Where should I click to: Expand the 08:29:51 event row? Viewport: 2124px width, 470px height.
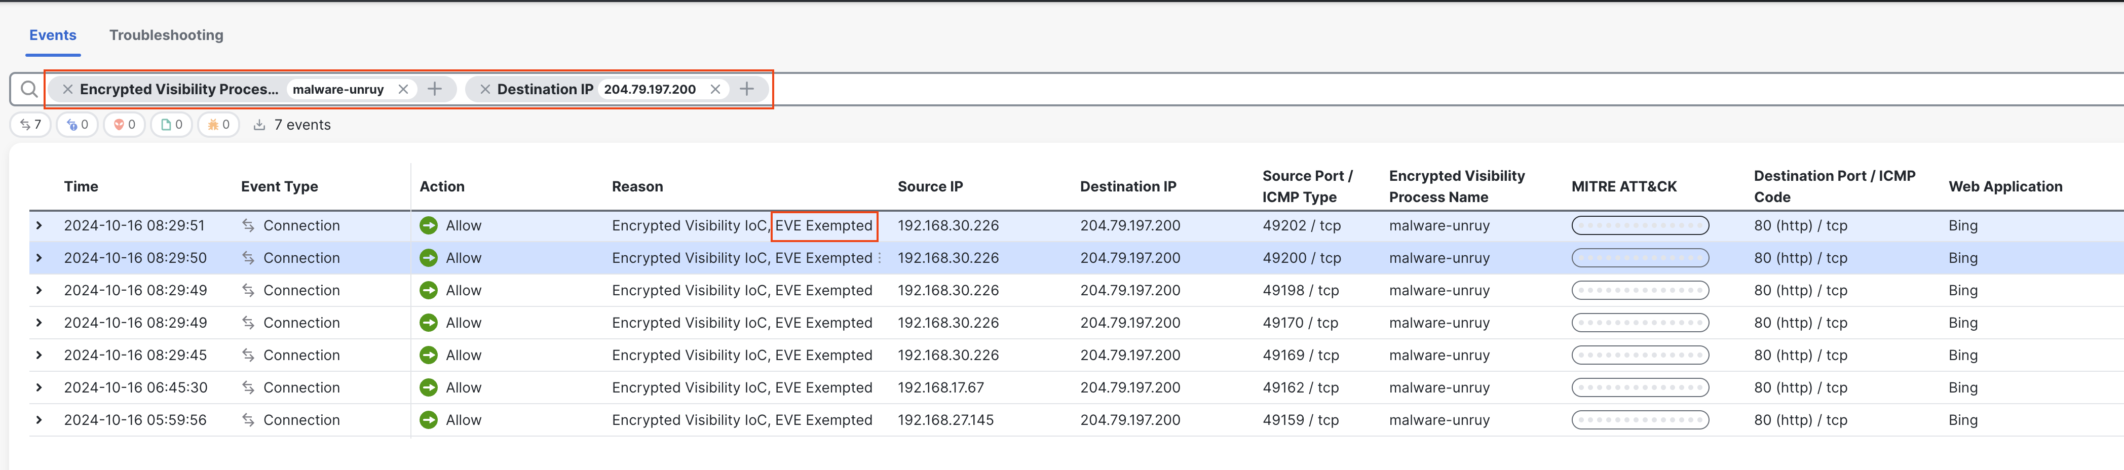point(39,225)
